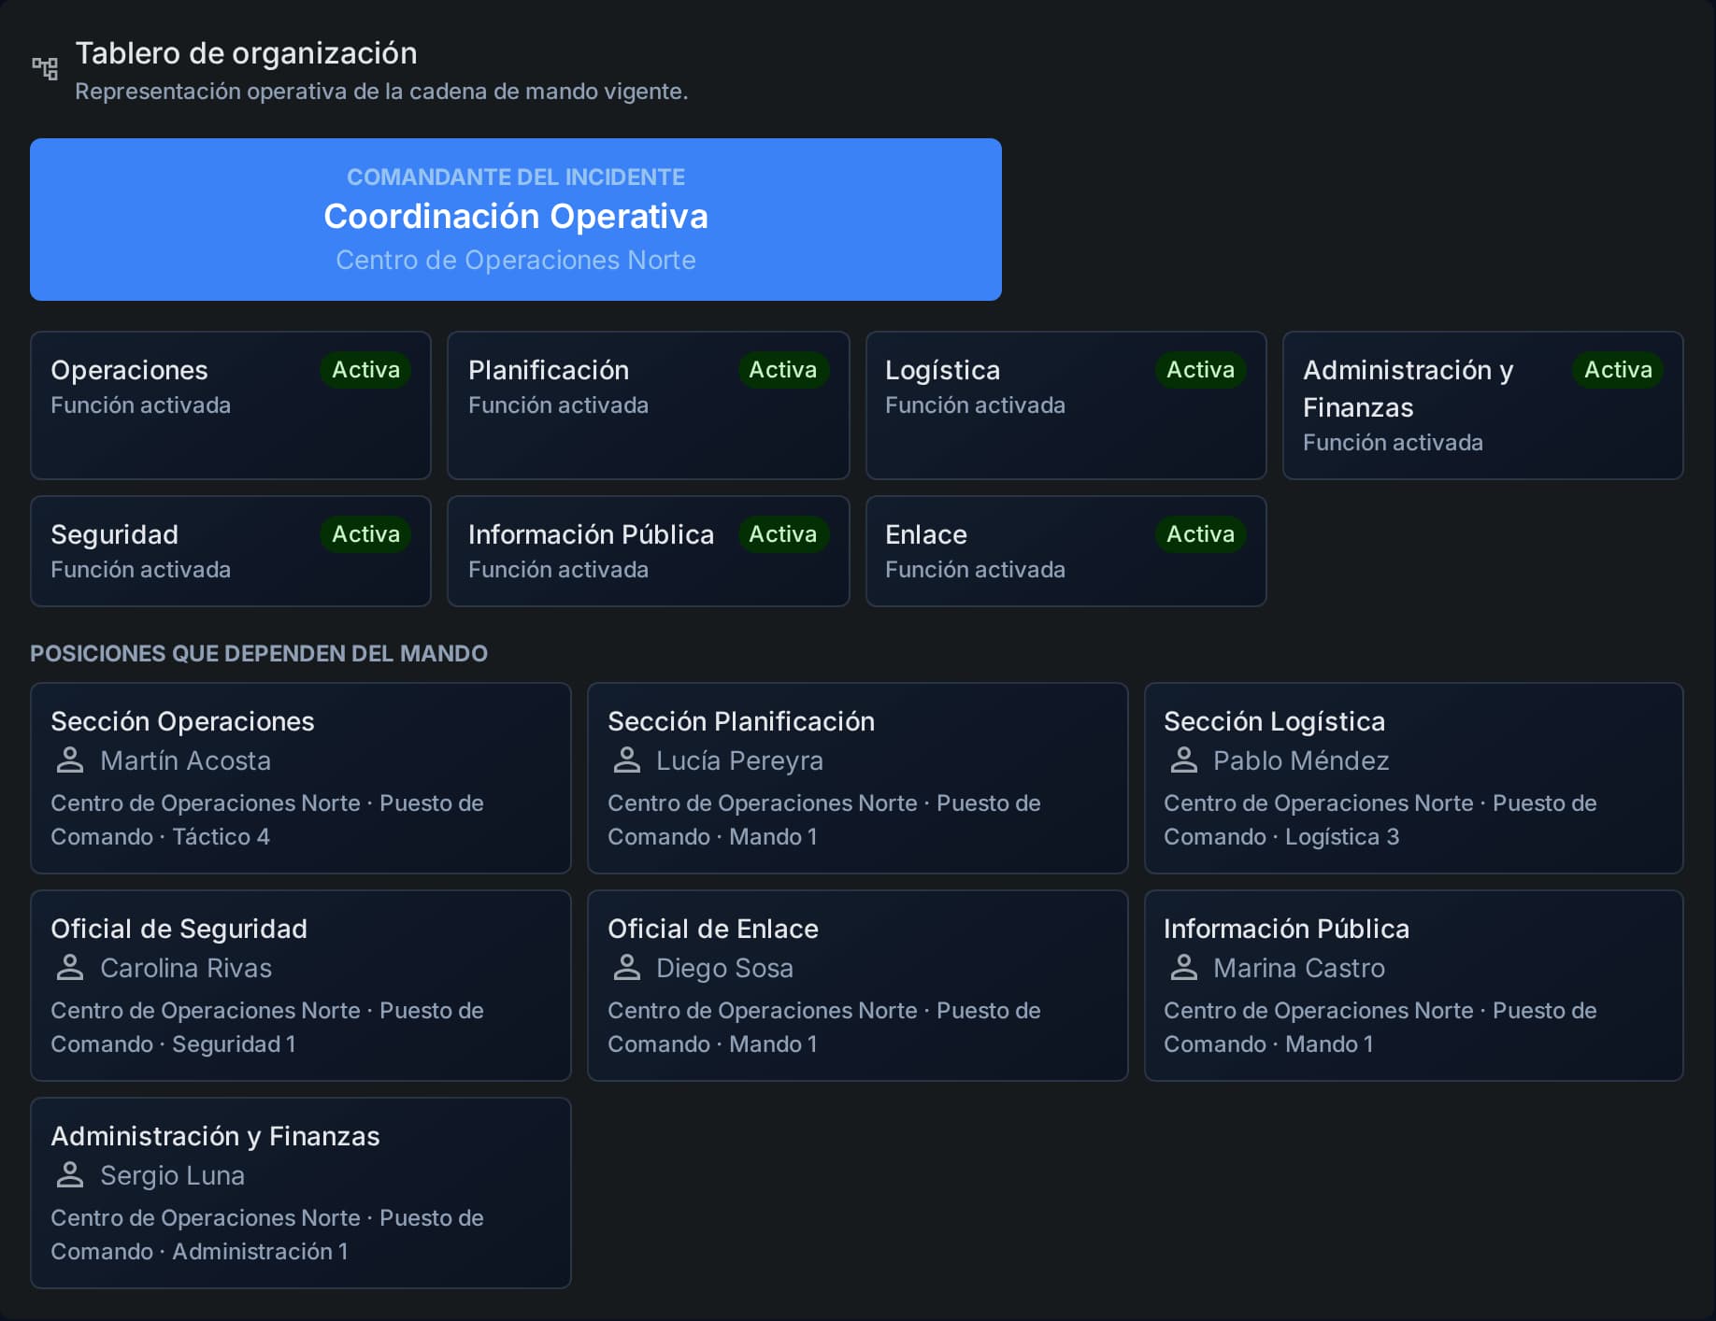
Task: Click the Posiciones que dependen del mando heading
Action: click(259, 653)
